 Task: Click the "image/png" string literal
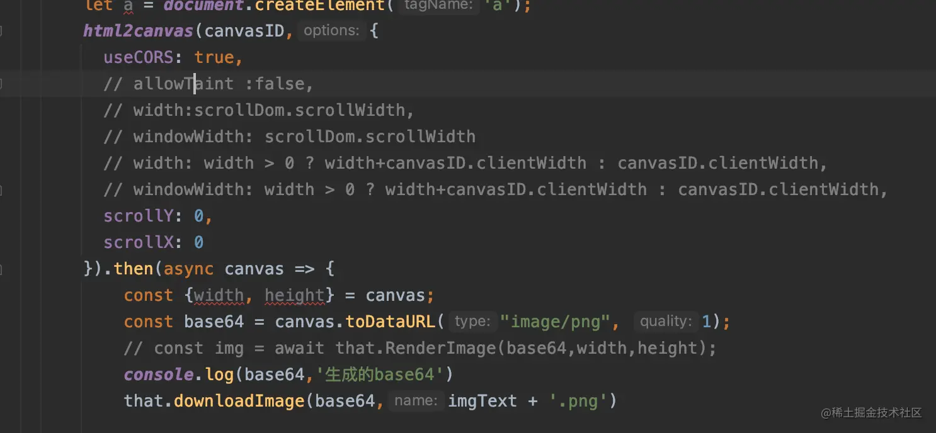pyautogui.click(x=554, y=322)
